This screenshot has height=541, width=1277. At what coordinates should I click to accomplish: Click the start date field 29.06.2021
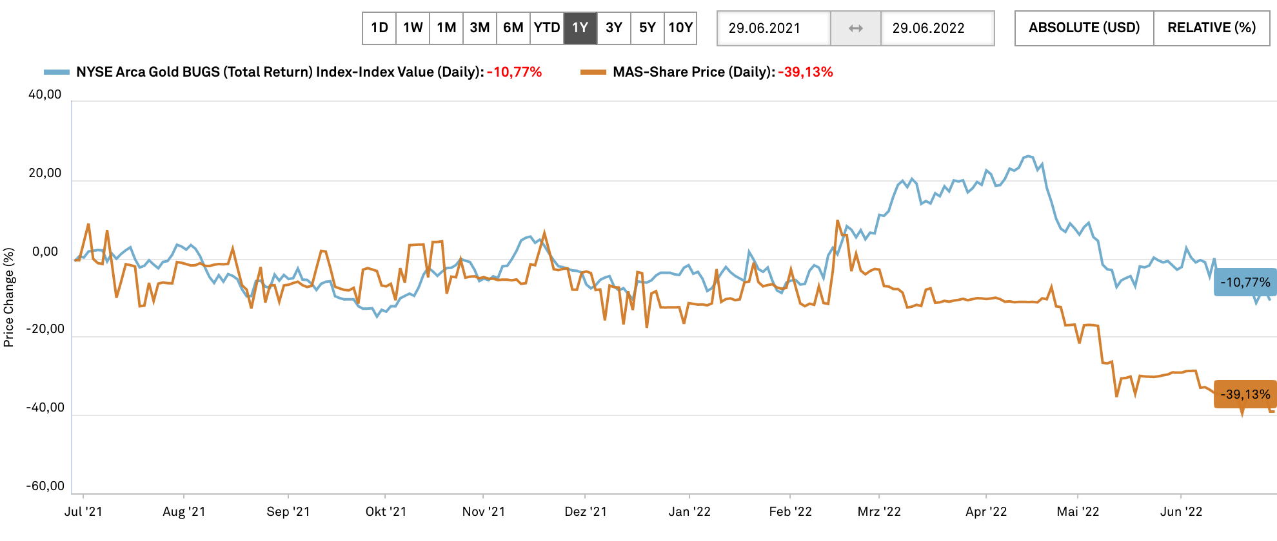(x=774, y=28)
